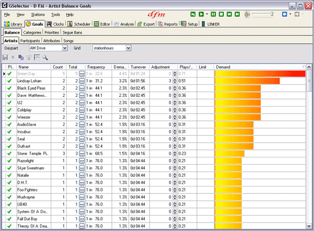Switch to the Categories tab
This screenshot has height=231, width=314.
32,33
